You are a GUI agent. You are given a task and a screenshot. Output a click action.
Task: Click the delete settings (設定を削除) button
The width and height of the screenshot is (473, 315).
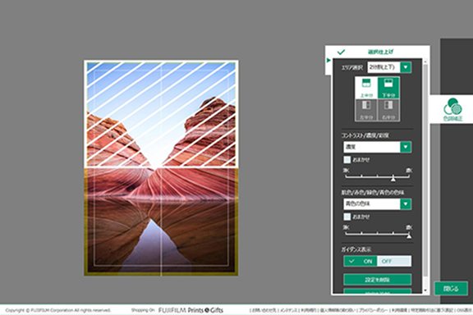coord(378,280)
